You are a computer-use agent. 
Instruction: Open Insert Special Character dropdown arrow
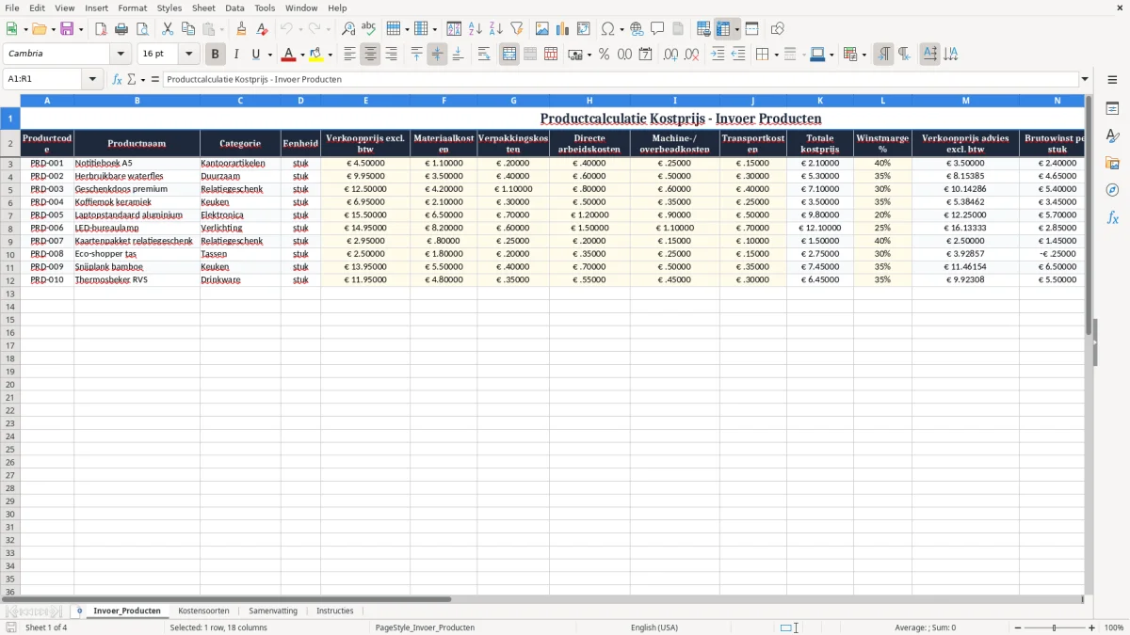[621, 29]
